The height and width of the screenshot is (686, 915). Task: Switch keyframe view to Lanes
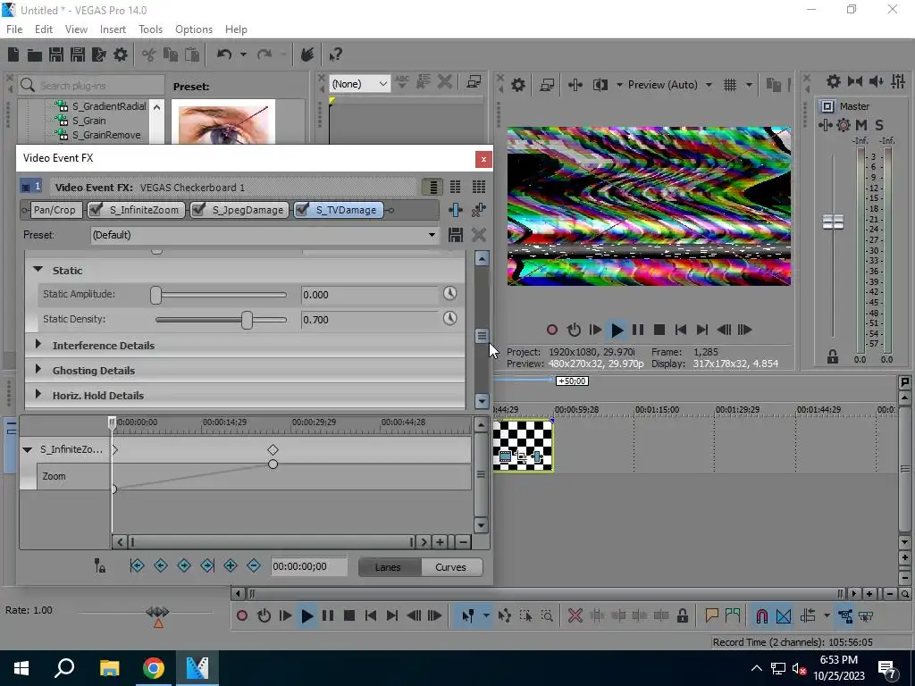388,567
